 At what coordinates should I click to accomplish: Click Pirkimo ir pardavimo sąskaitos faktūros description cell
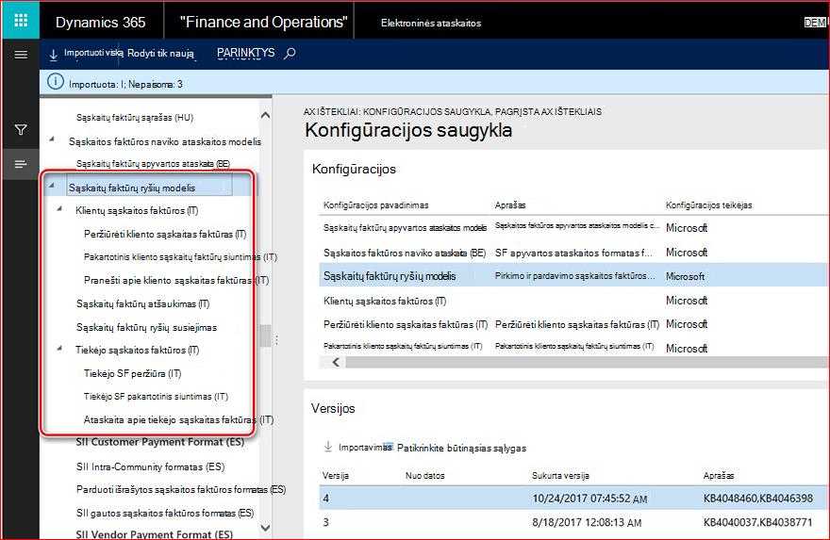[574, 276]
